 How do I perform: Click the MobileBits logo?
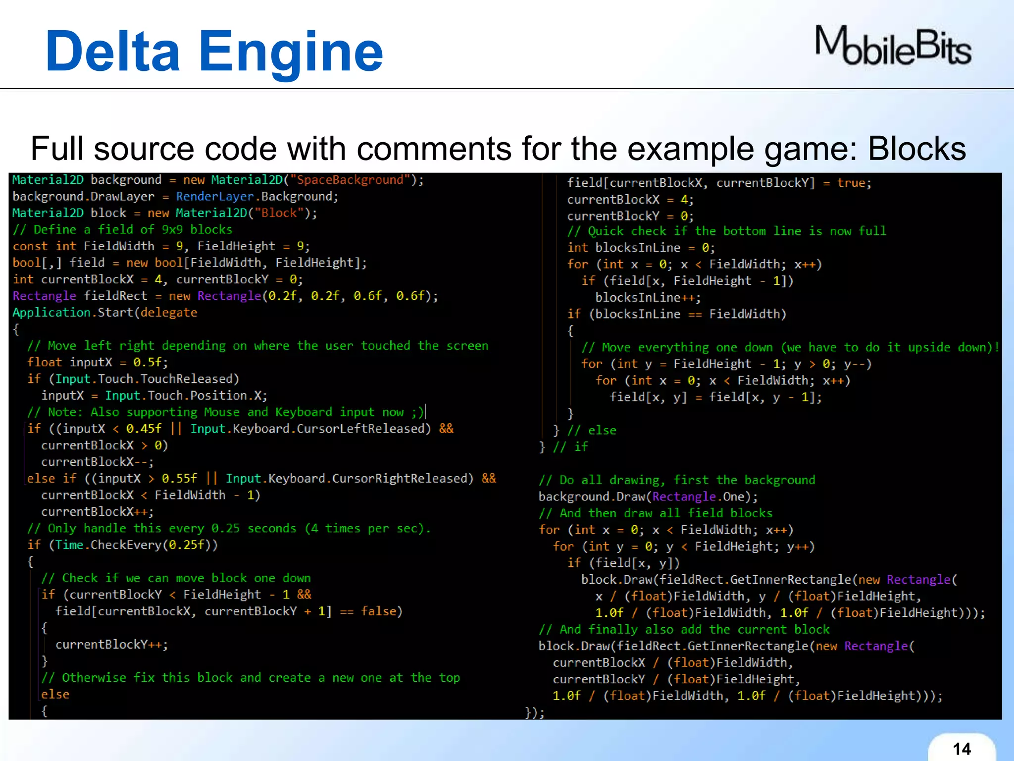[x=893, y=46]
